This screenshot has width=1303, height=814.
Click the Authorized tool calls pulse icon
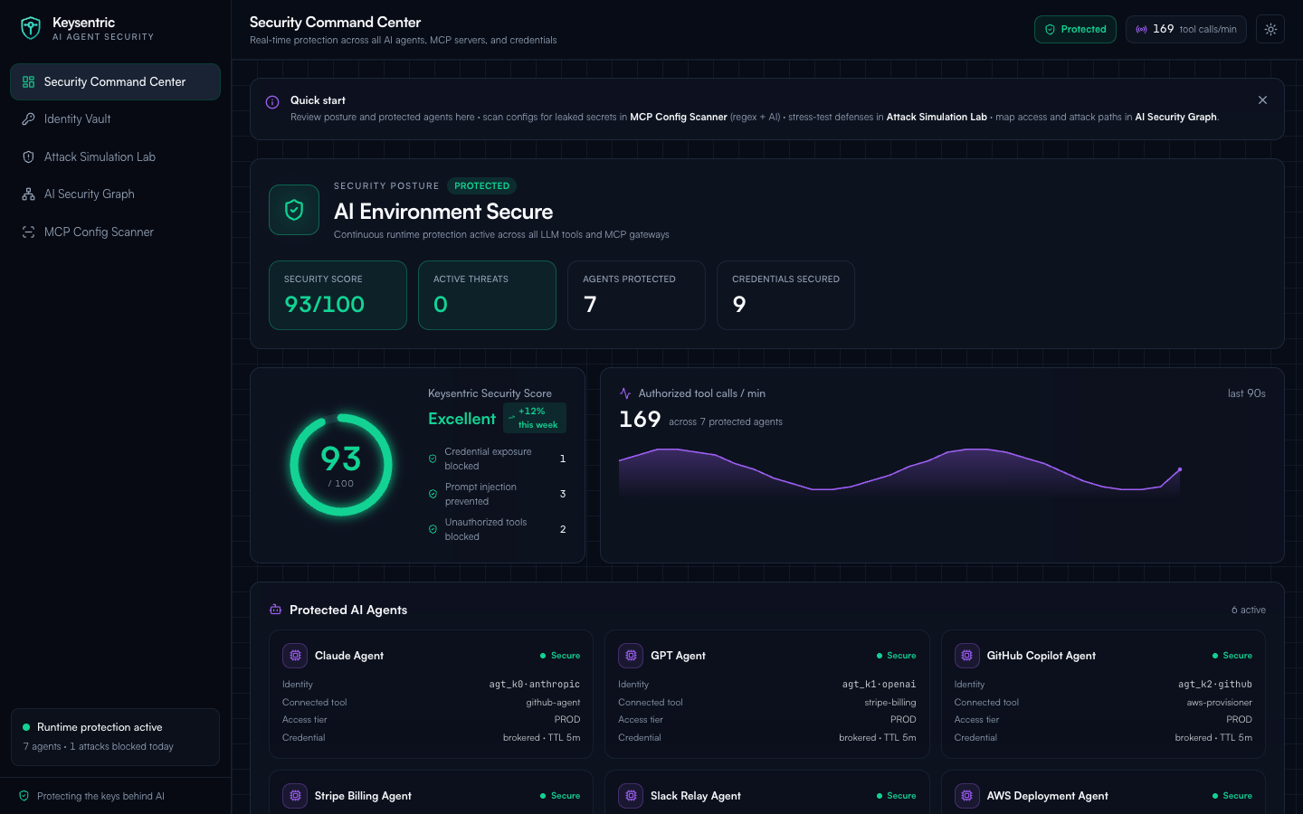[x=625, y=393]
